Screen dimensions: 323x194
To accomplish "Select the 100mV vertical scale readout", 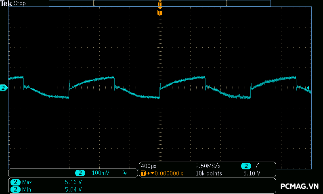I will [x=100, y=173].
